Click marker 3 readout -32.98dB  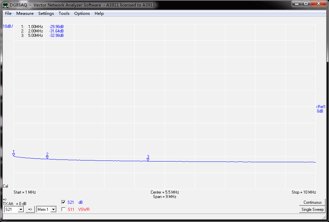[56, 35]
